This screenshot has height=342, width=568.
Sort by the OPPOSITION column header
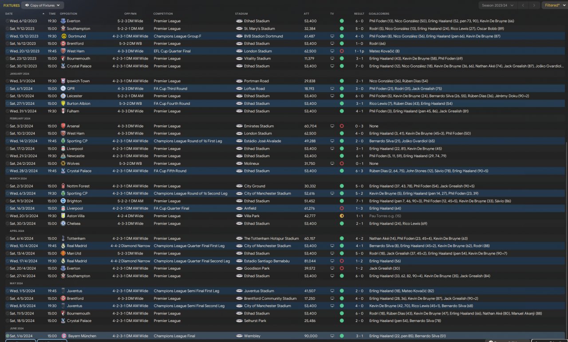[x=69, y=14]
